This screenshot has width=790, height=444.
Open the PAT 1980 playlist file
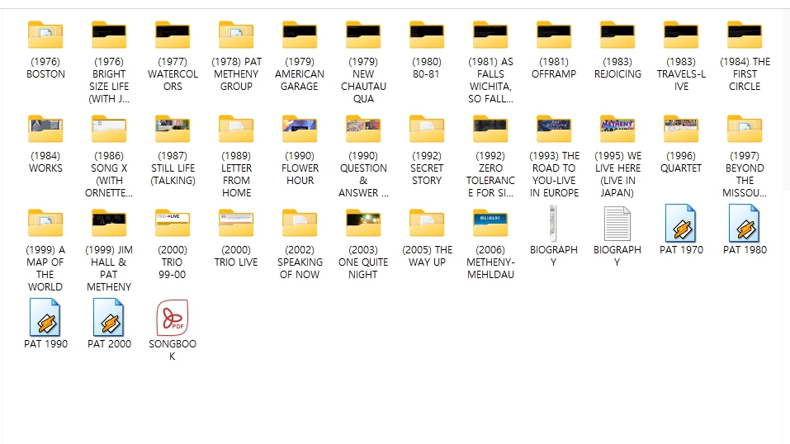(x=745, y=224)
